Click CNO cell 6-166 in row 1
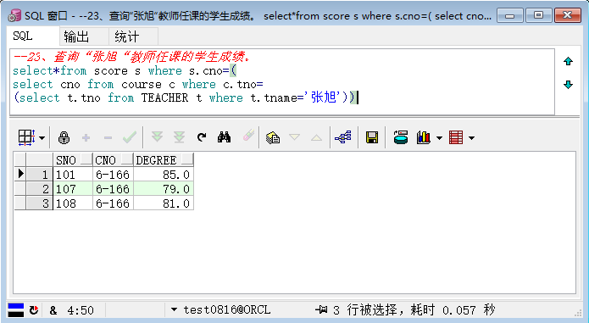Viewport: 589px width, 323px height. click(113, 175)
